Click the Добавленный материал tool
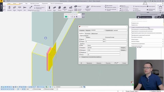Viewport: 164px width, 92px height. click(151, 10)
